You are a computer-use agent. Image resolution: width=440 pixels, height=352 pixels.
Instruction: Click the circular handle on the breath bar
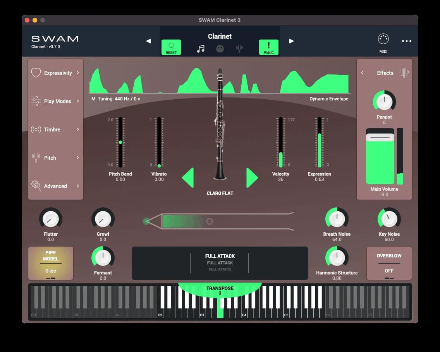(210, 221)
